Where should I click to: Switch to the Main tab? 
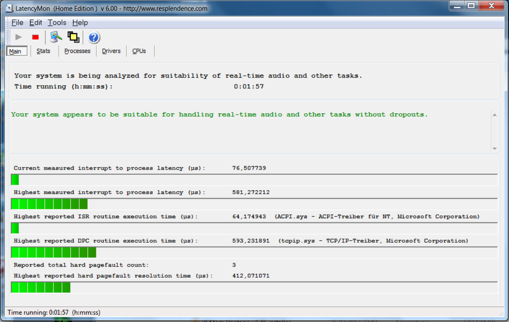(x=17, y=51)
